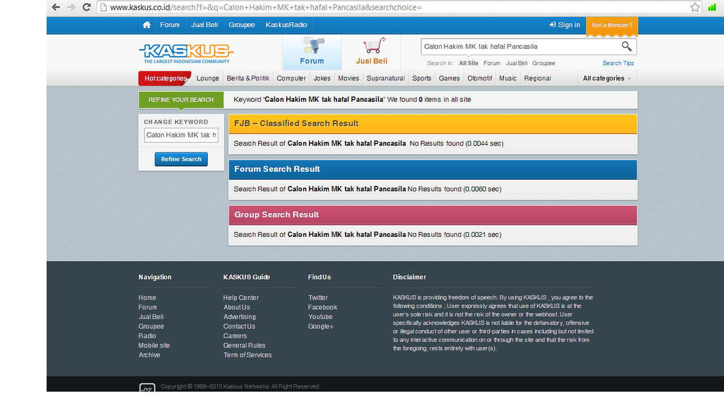The image size is (724, 407).
Task: Open KaskusRadio in top navigation bar
Action: click(286, 25)
